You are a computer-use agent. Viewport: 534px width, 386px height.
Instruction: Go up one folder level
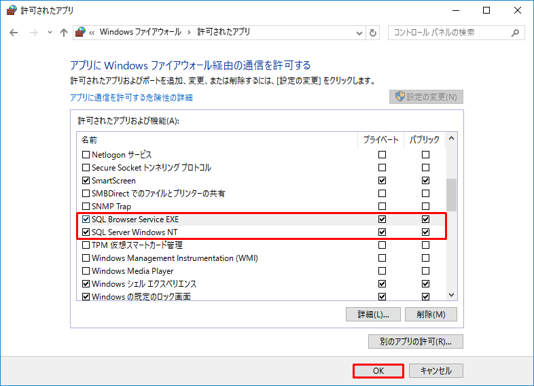(64, 33)
